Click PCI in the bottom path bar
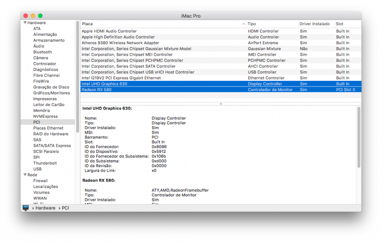 pos(65,208)
